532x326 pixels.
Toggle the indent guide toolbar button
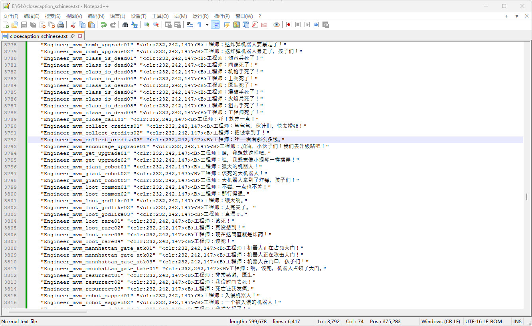216,25
